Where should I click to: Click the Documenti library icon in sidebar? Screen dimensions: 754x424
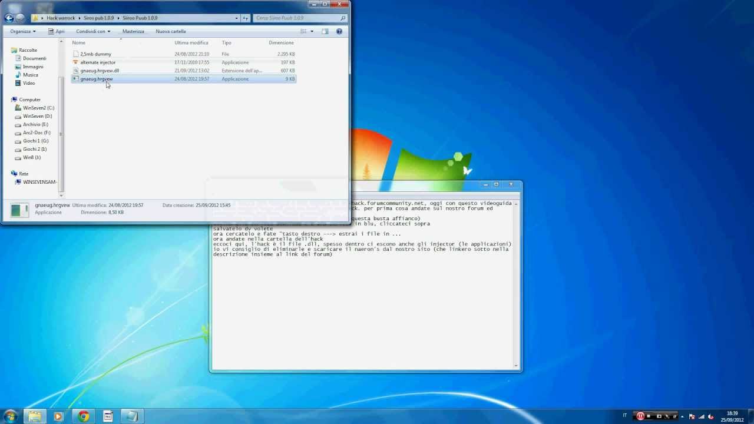[18, 58]
